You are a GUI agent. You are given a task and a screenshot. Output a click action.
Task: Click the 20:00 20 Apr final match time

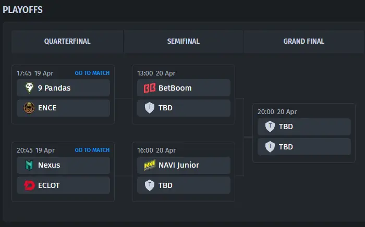277,112
